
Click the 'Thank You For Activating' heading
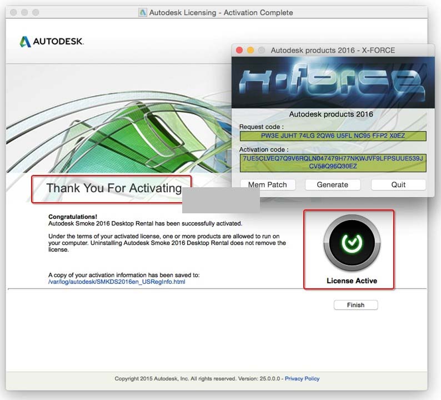pyautogui.click(x=114, y=188)
